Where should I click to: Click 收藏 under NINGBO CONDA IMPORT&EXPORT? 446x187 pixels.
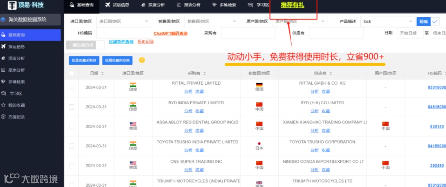[x=326, y=170]
